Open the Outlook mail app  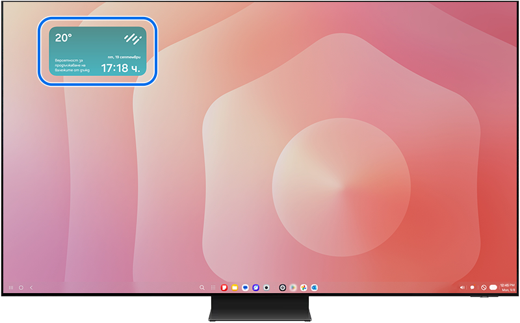[x=315, y=287]
